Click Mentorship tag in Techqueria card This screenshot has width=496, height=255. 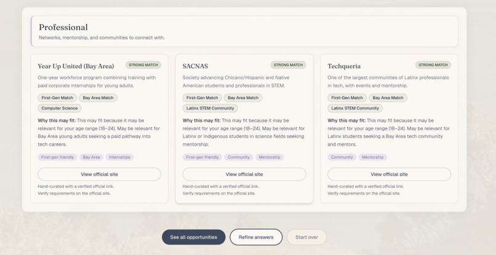(x=373, y=157)
